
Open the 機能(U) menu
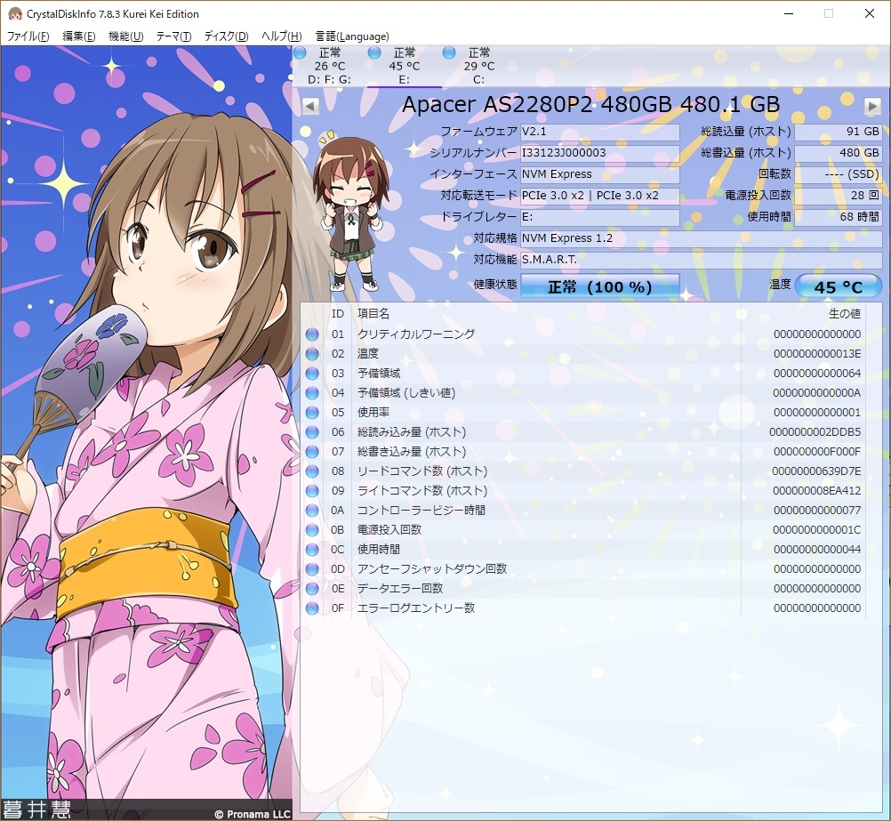[x=125, y=36]
